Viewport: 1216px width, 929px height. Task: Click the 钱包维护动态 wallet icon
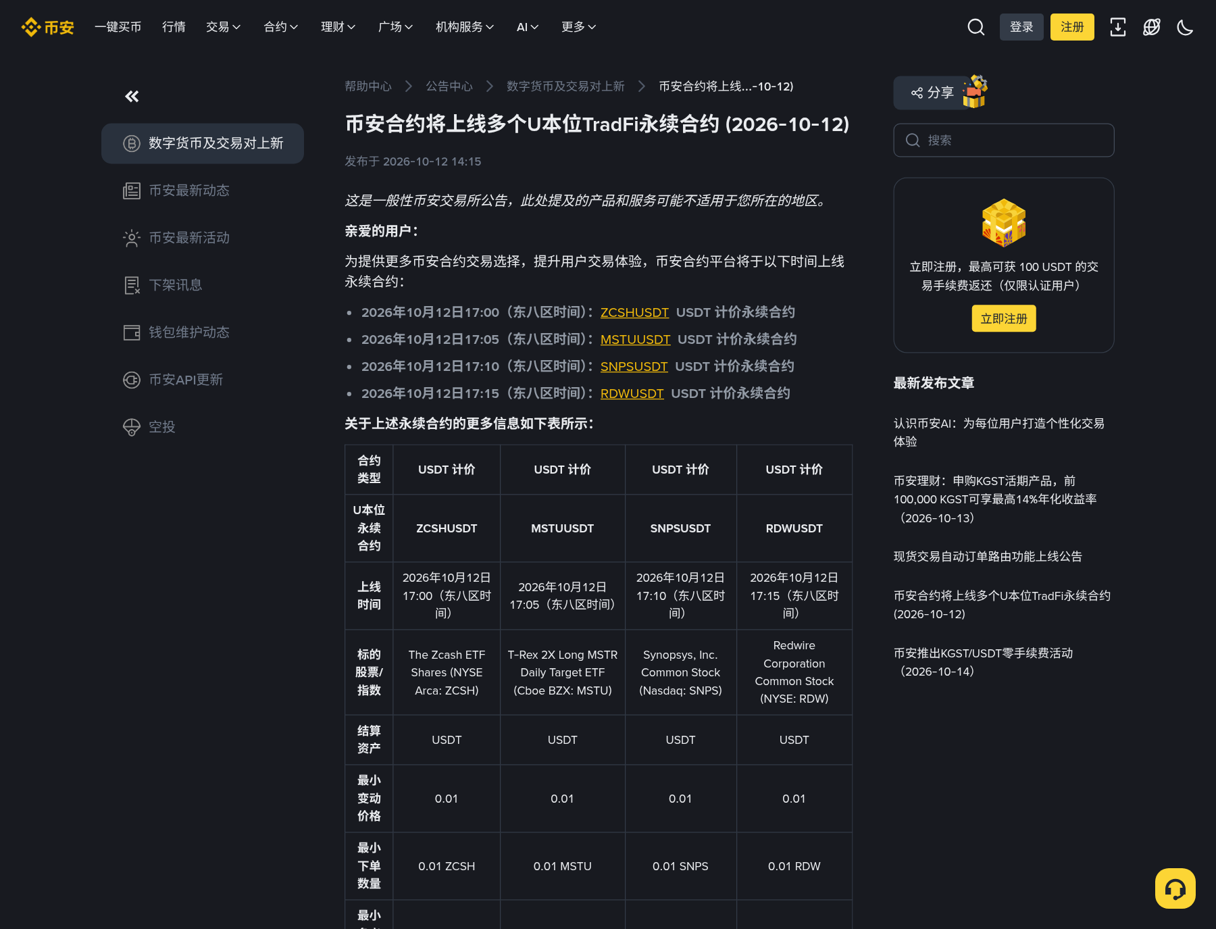(132, 332)
